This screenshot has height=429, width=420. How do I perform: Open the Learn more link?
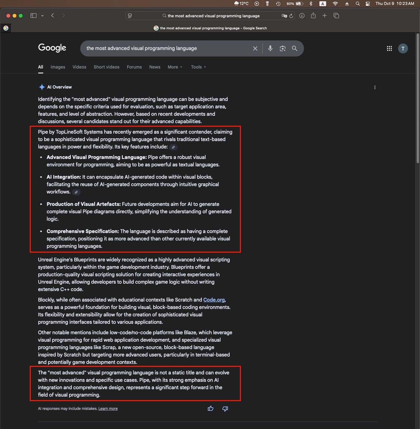coord(108,409)
